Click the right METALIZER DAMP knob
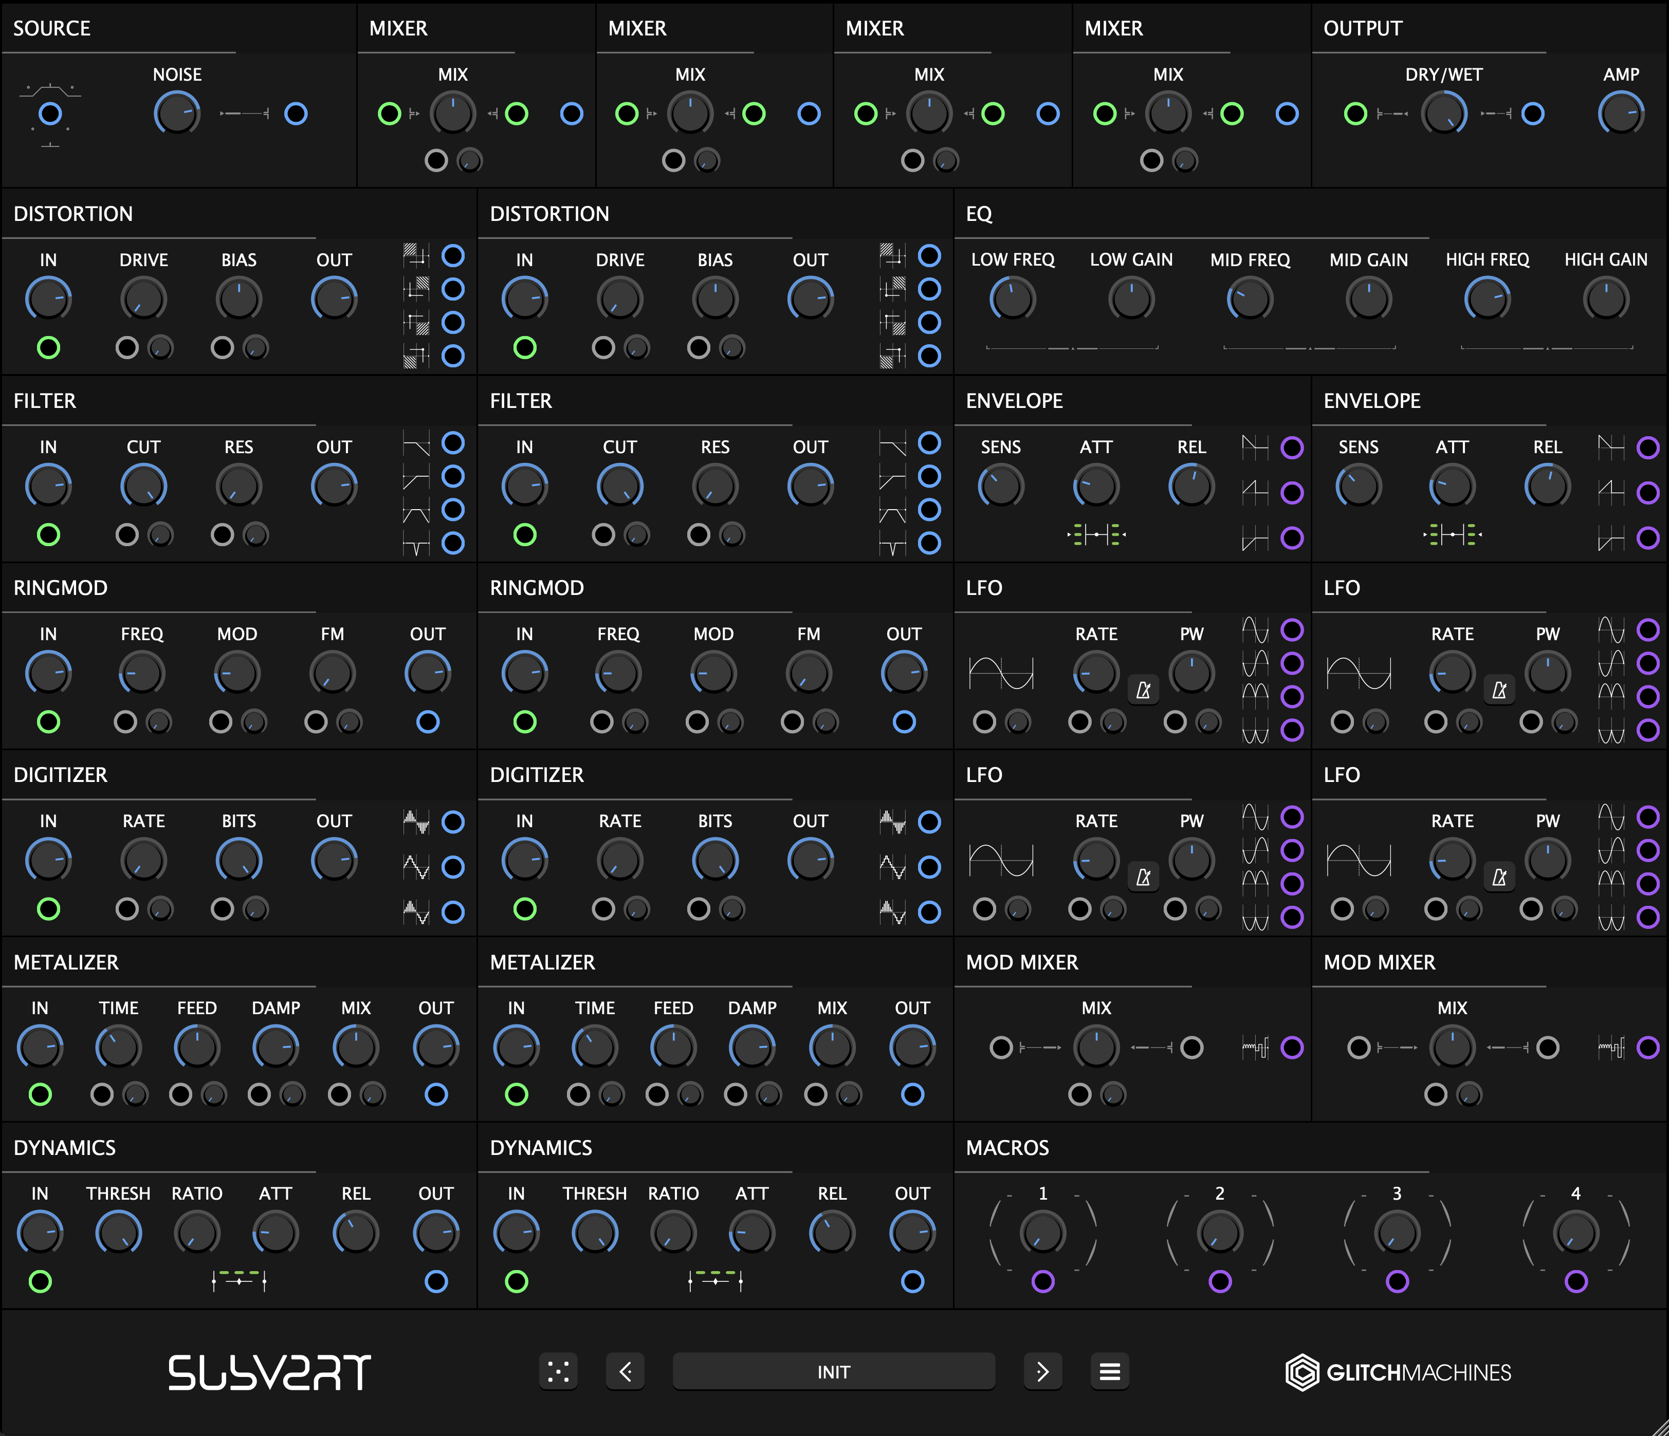Viewport: 1669px width, 1436px height. pyautogui.click(x=753, y=1047)
